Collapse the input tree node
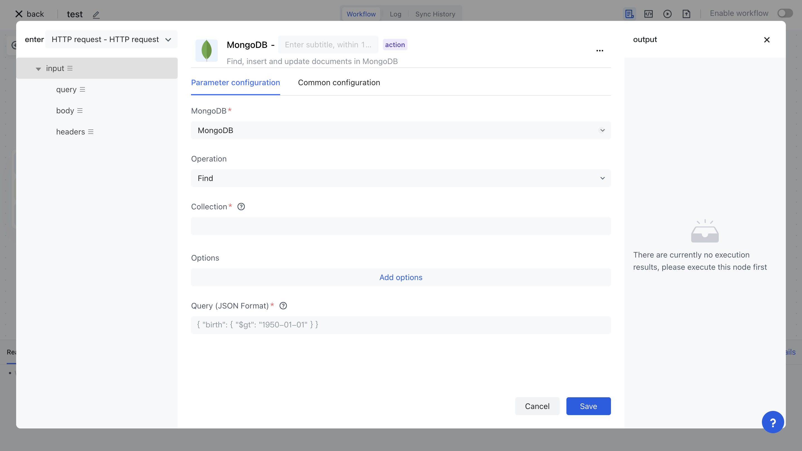Viewport: 802px width, 451px height. click(38, 69)
